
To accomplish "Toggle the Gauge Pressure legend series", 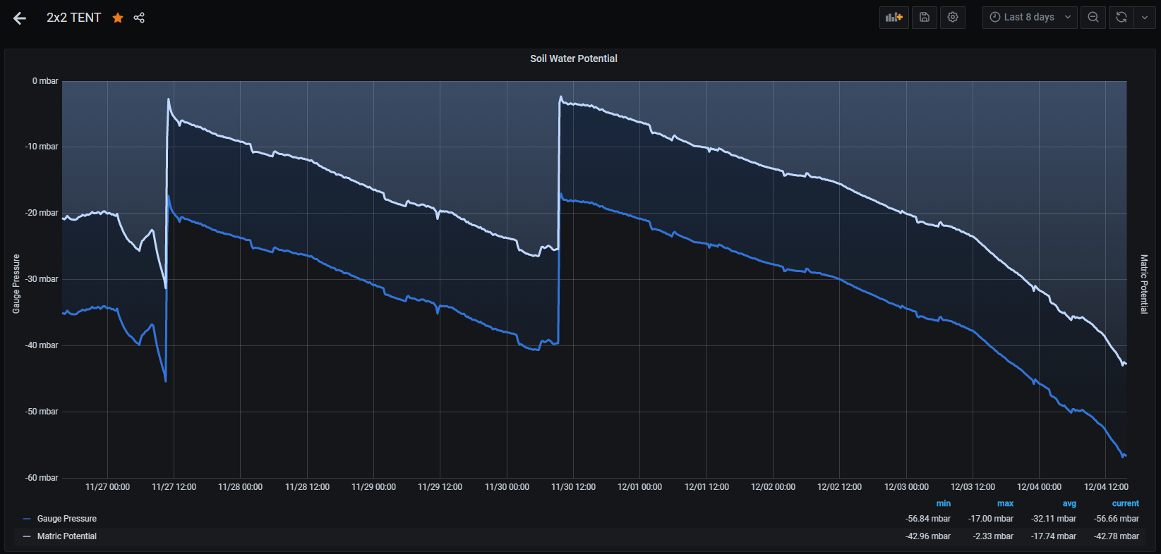I will 67,519.
